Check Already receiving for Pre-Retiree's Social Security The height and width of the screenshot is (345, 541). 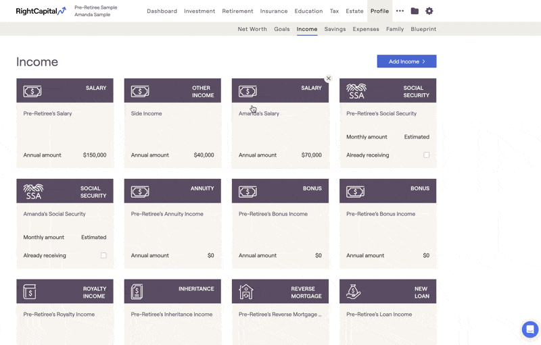tap(427, 155)
